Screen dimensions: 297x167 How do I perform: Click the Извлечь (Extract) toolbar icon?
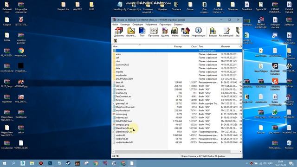pos(131,32)
